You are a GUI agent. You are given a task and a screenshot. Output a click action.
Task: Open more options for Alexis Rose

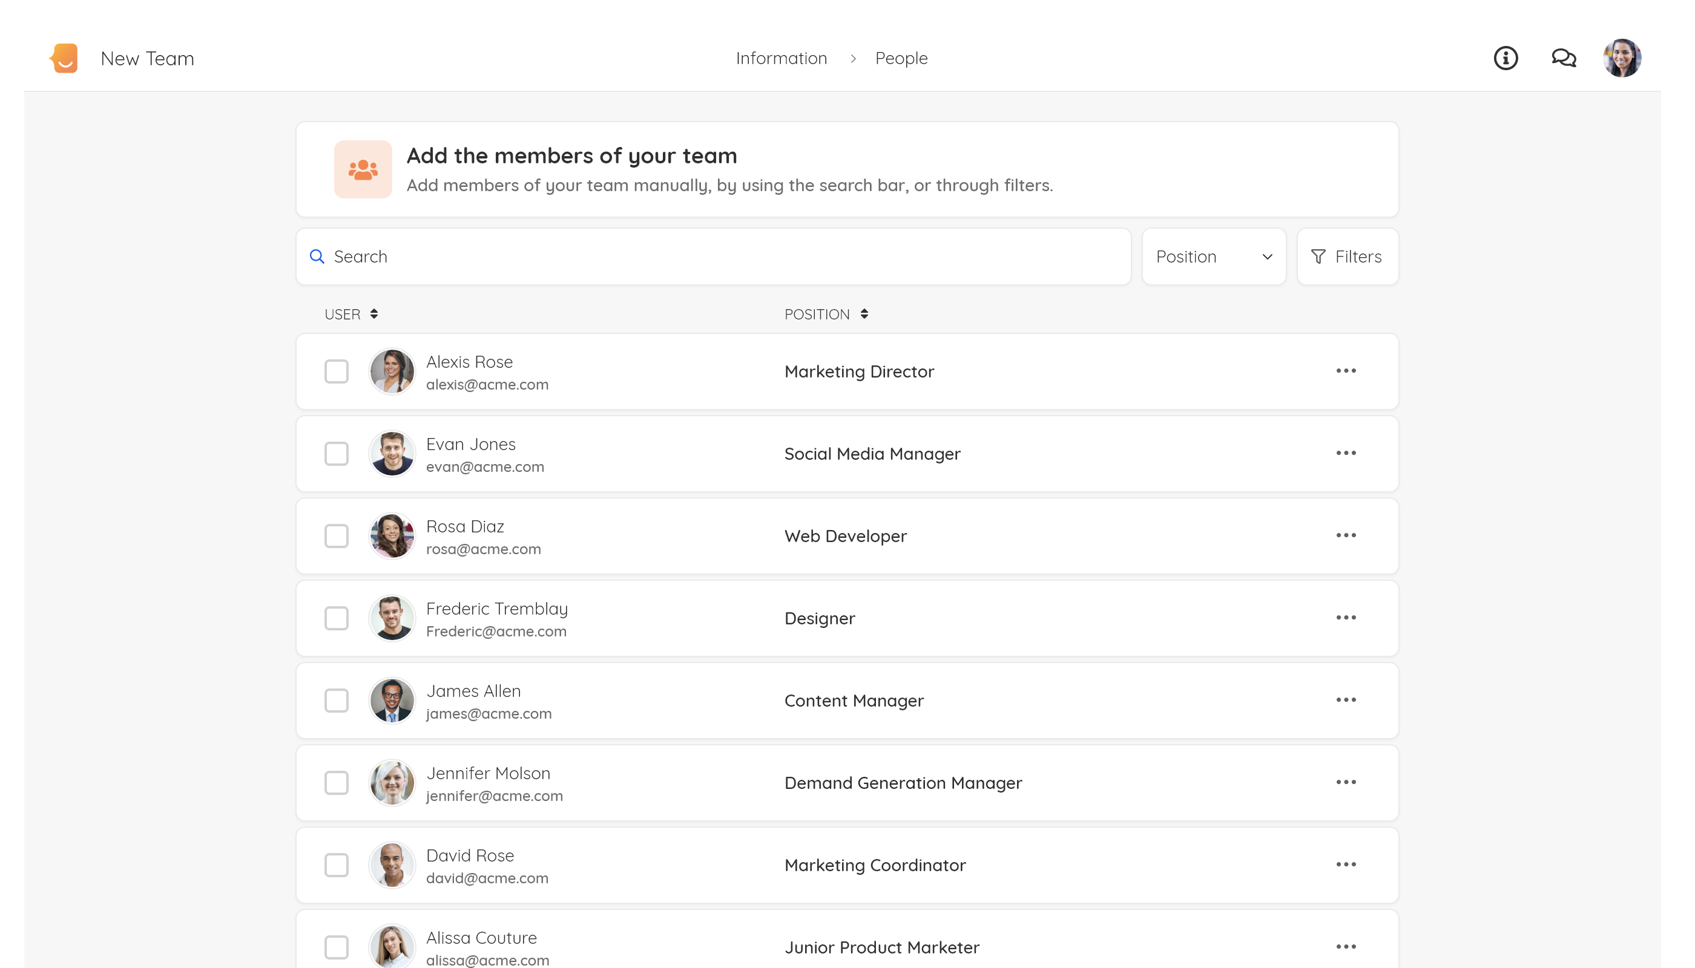pos(1345,371)
